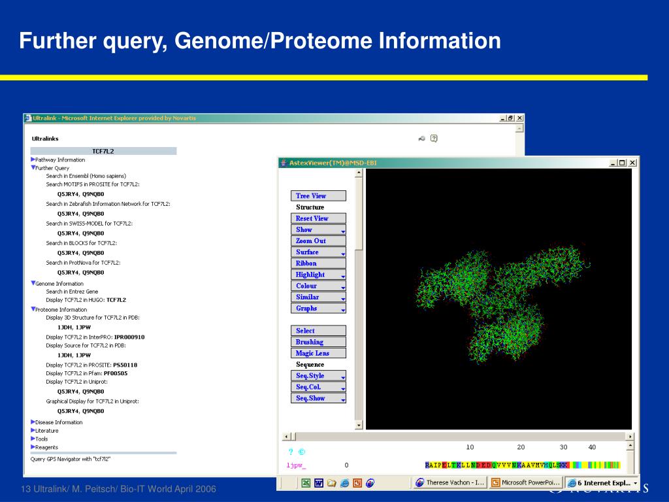Collapse the Genome Information section
669x502 pixels.
pyautogui.click(x=33, y=283)
